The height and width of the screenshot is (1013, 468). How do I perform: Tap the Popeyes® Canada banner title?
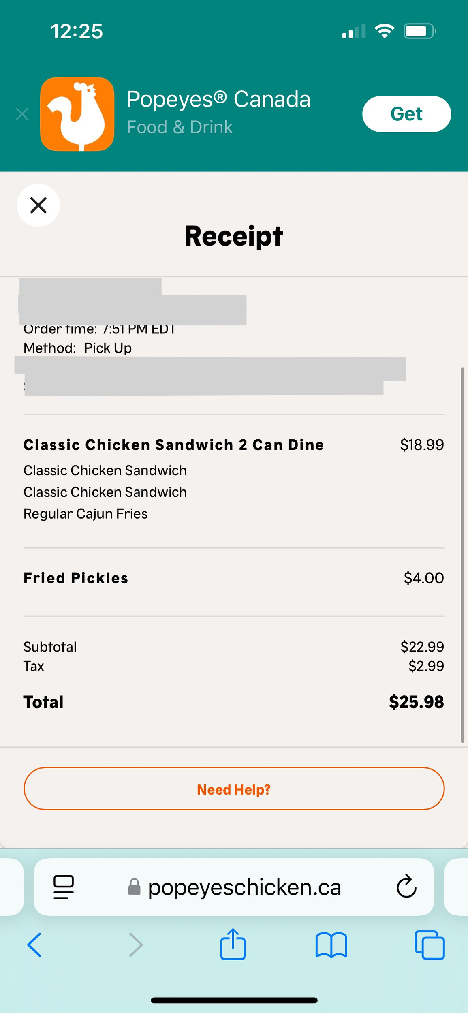coord(218,99)
